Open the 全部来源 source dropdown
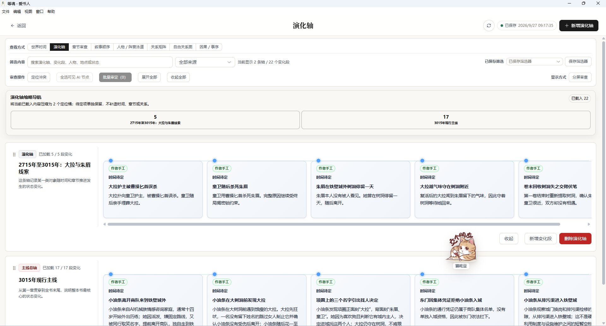Image resolution: width=606 pixels, height=326 pixels. pos(205,62)
